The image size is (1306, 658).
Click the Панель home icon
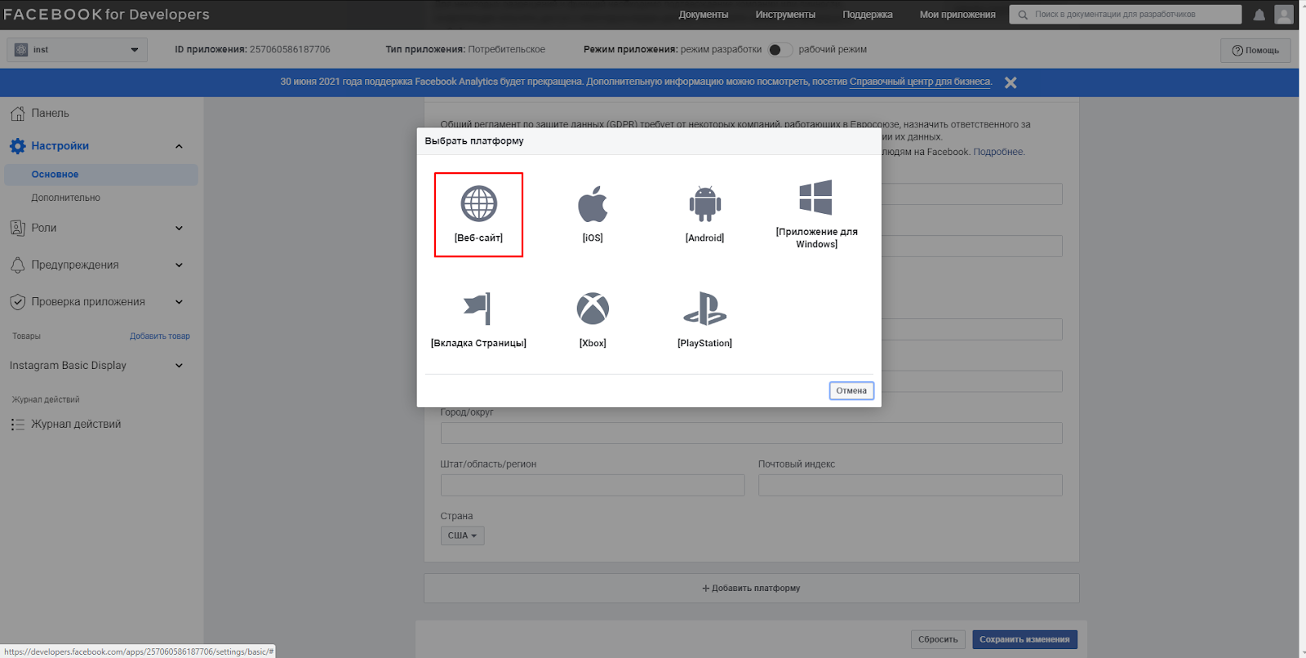[17, 113]
